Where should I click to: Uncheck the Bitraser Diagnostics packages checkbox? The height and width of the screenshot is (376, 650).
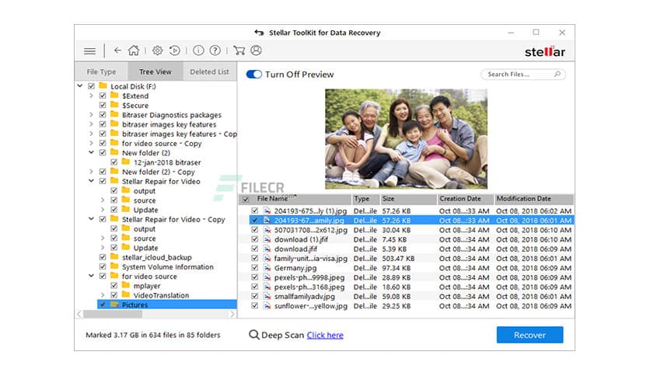[103, 115]
